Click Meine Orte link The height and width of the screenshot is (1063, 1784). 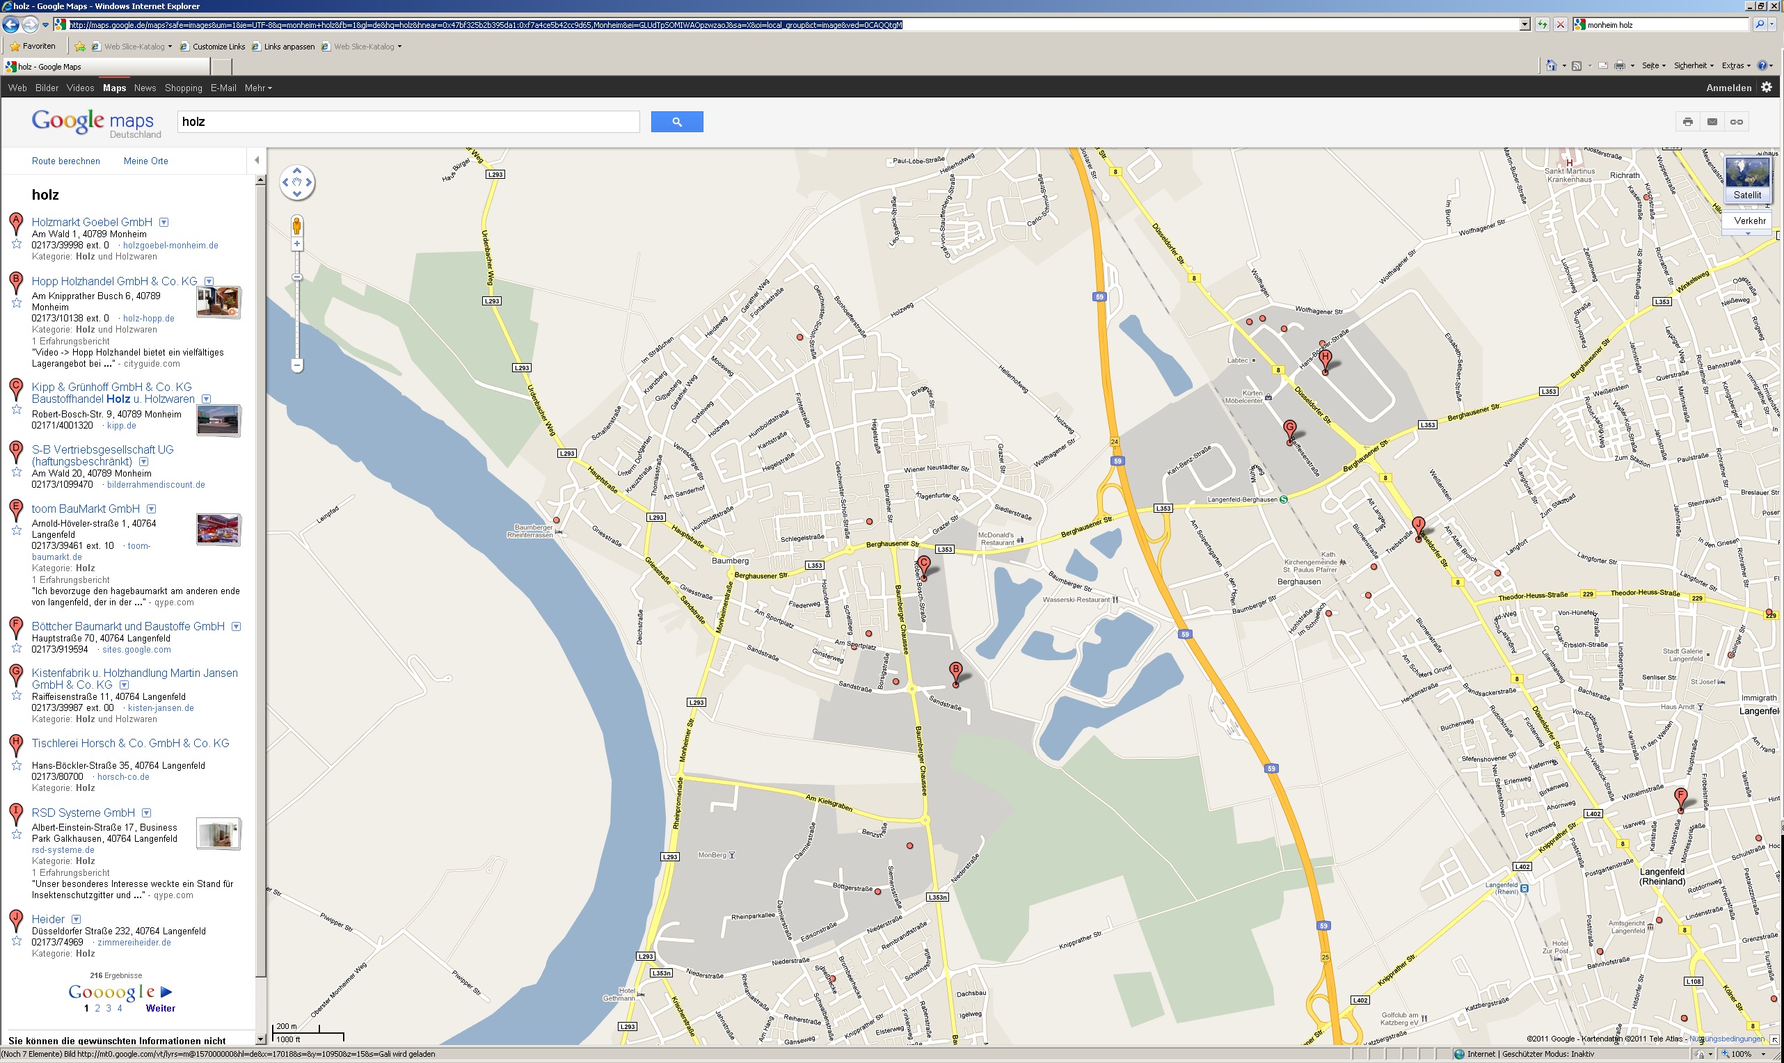[146, 161]
